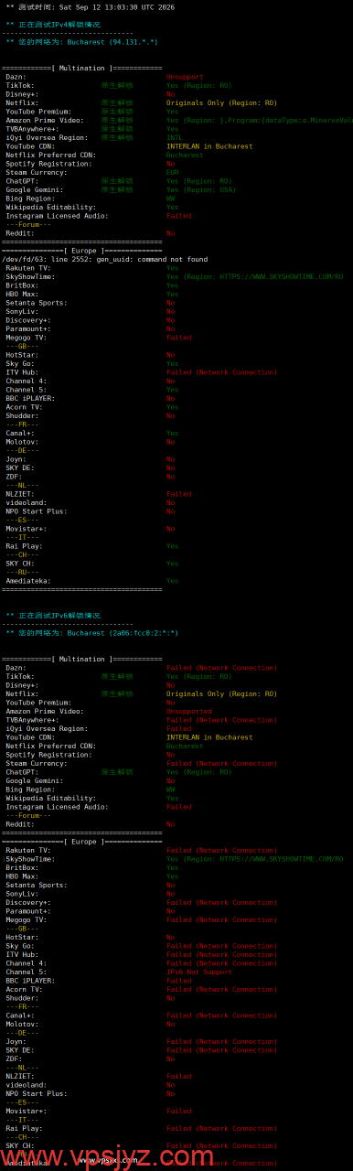Select the "Failed" result for Movistar+ under IPv6
This screenshot has height=1171, width=353.
pyautogui.click(x=179, y=1111)
